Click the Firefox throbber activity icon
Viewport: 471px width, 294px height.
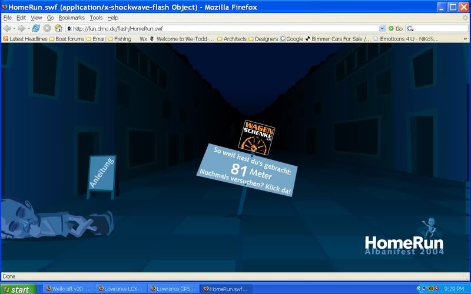pyautogui.click(x=465, y=18)
